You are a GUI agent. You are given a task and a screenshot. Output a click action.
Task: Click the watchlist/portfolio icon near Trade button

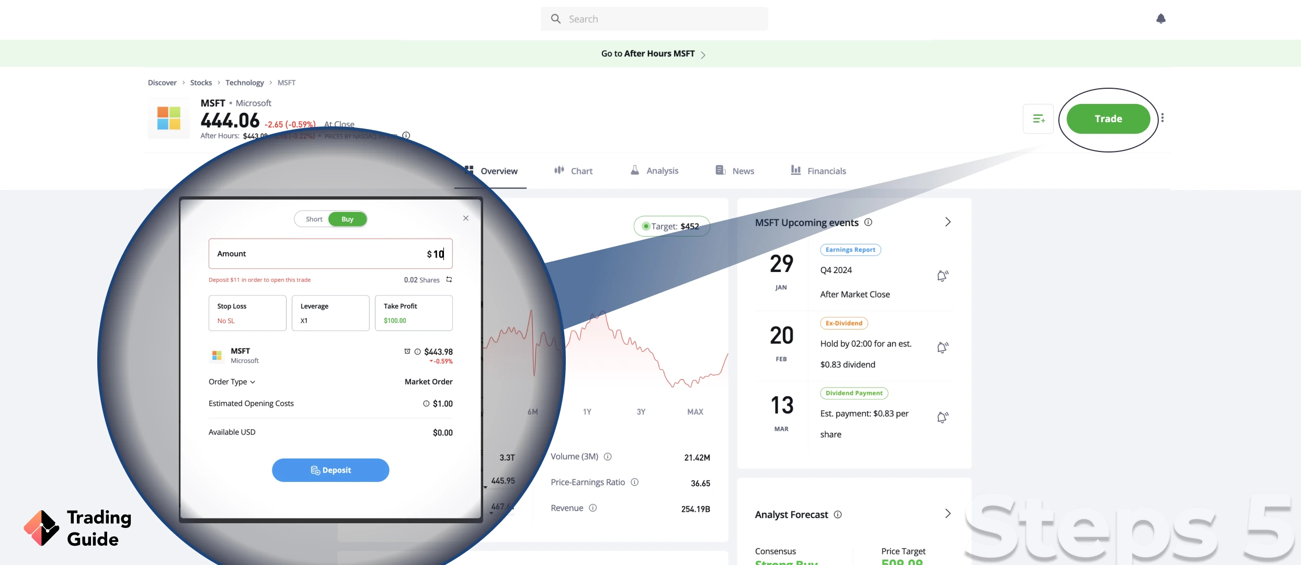(1039, 119)
